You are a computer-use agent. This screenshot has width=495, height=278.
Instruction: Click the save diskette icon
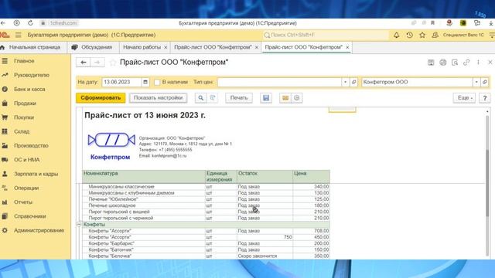point(266,98)
